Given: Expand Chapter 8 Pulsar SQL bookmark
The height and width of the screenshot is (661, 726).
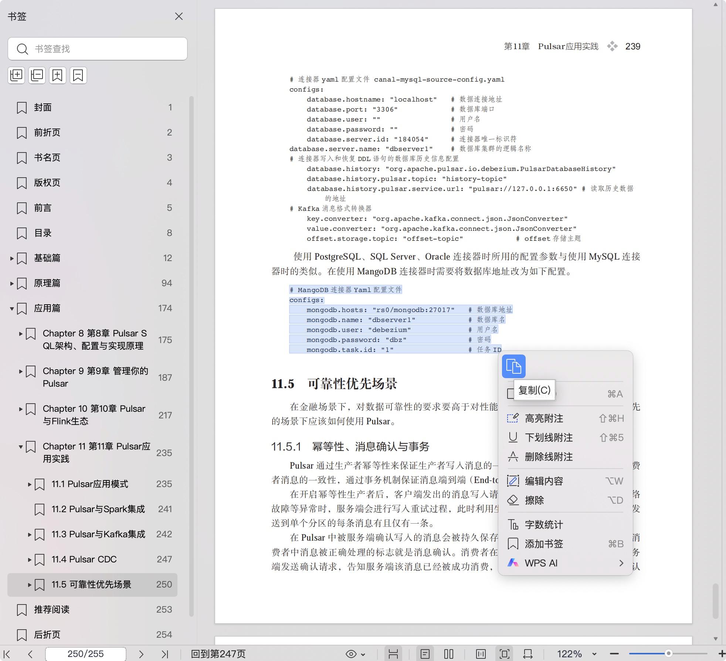Looking at the screenshot, I should pos(21,333).
